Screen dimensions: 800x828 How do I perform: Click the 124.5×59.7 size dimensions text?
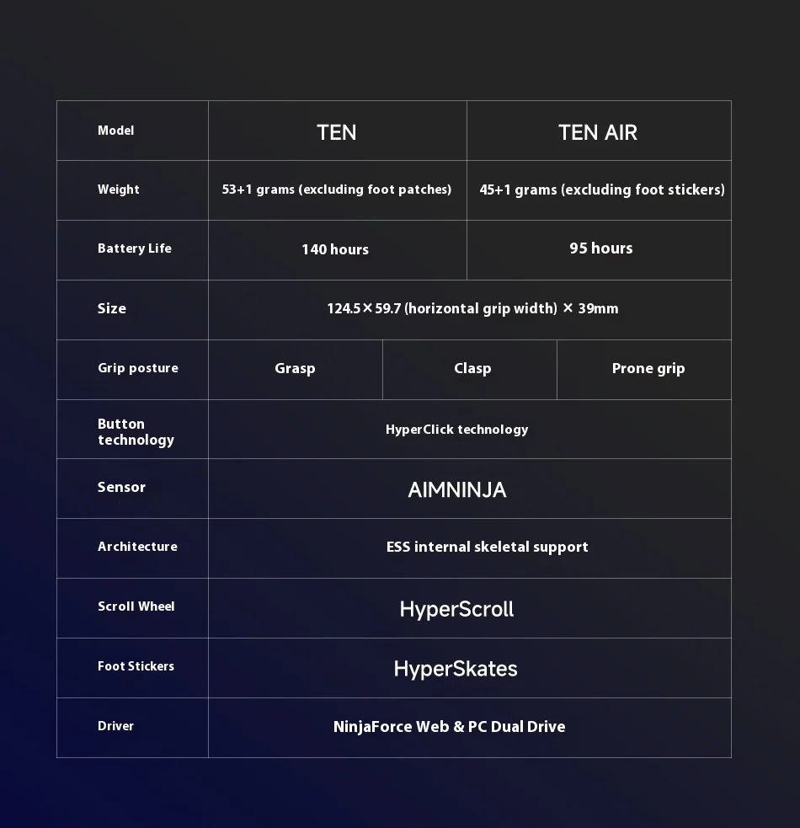tap(472, 308)
